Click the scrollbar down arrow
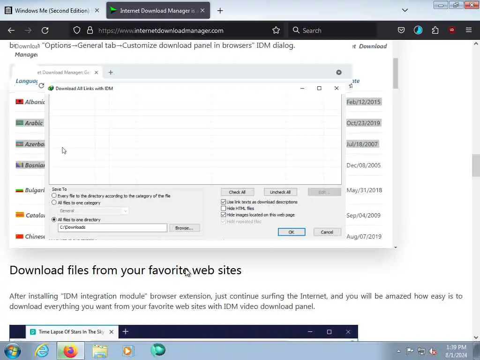The image size is (480, 360). click(476, 337)
